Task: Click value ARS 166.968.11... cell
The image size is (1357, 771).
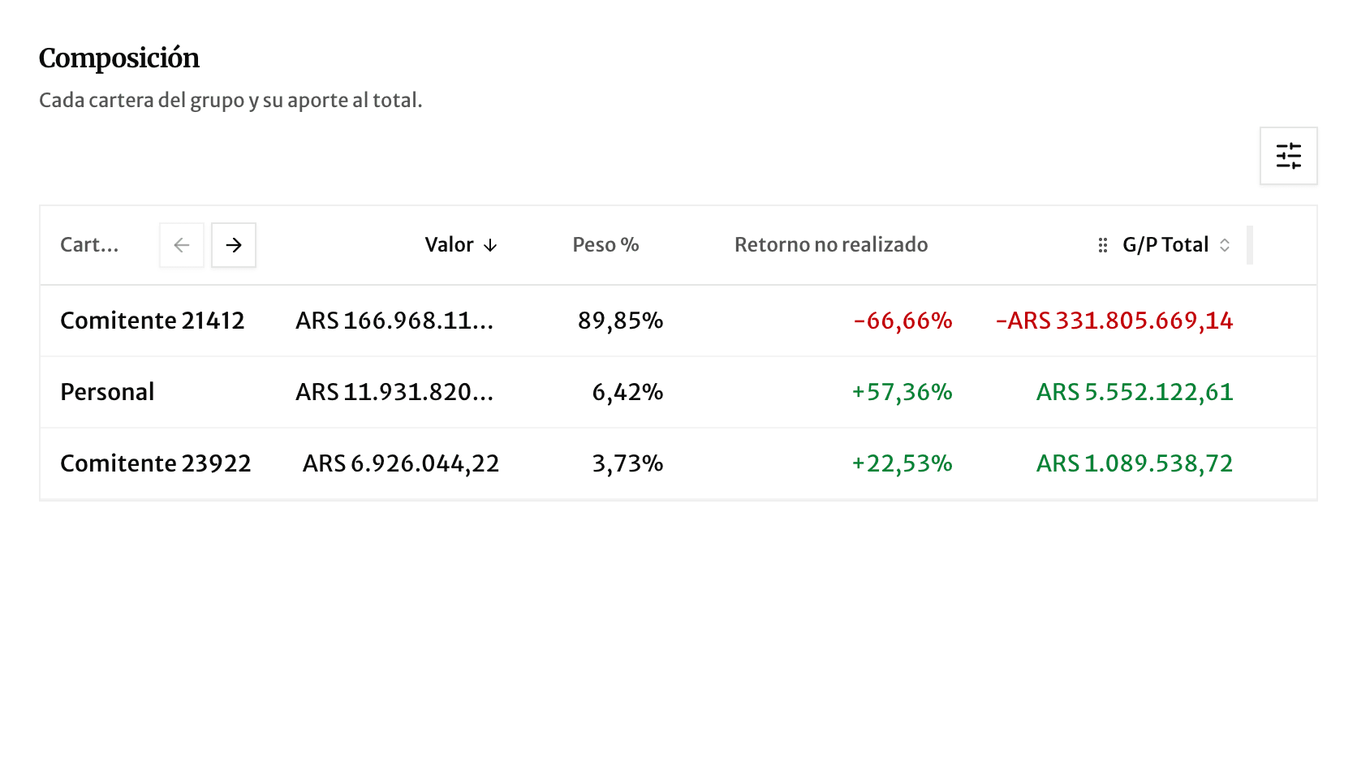Action: click(394, 321)
